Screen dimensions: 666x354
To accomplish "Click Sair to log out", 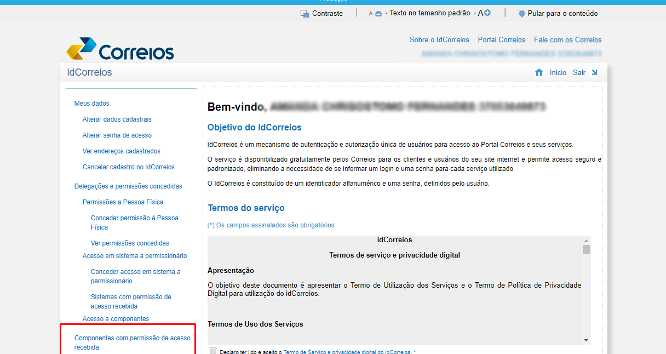I will 579,72.
